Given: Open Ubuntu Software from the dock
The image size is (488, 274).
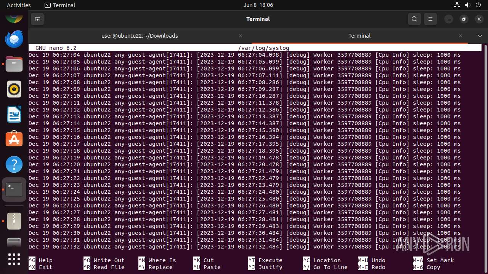Looking at the screenshot, I should (14, 139).
